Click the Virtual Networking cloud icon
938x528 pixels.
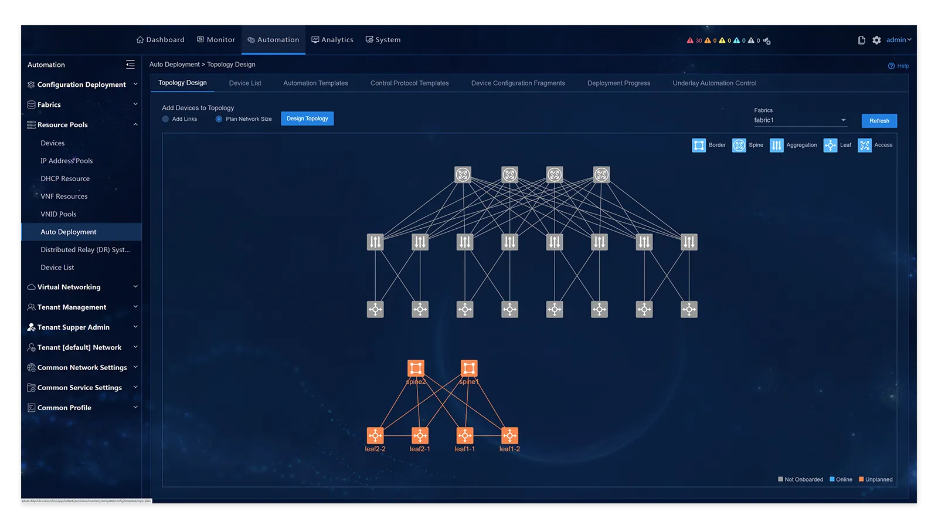[31, 287]
